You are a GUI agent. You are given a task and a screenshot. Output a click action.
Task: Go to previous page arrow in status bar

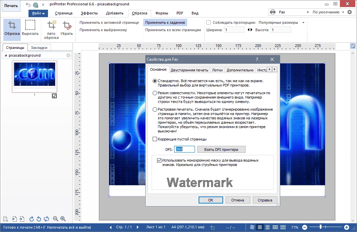pyautogui.click(x=111, y=227)
